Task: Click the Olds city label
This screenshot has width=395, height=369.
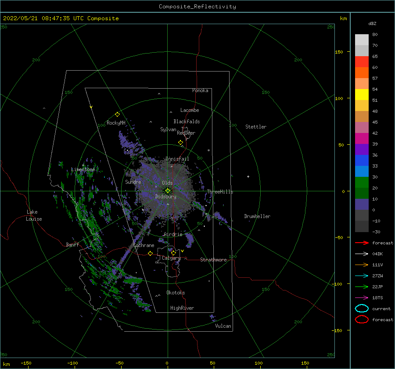Action: pos(167,183)
